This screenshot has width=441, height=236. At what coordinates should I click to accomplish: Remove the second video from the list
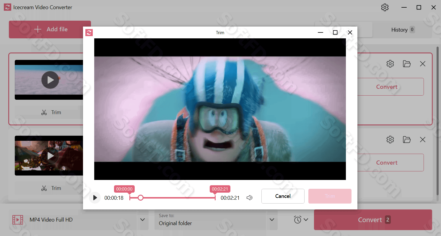(423, 140)
